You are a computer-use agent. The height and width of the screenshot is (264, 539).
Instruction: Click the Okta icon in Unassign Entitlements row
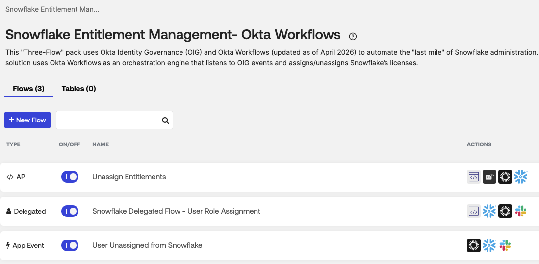[505, 177]
